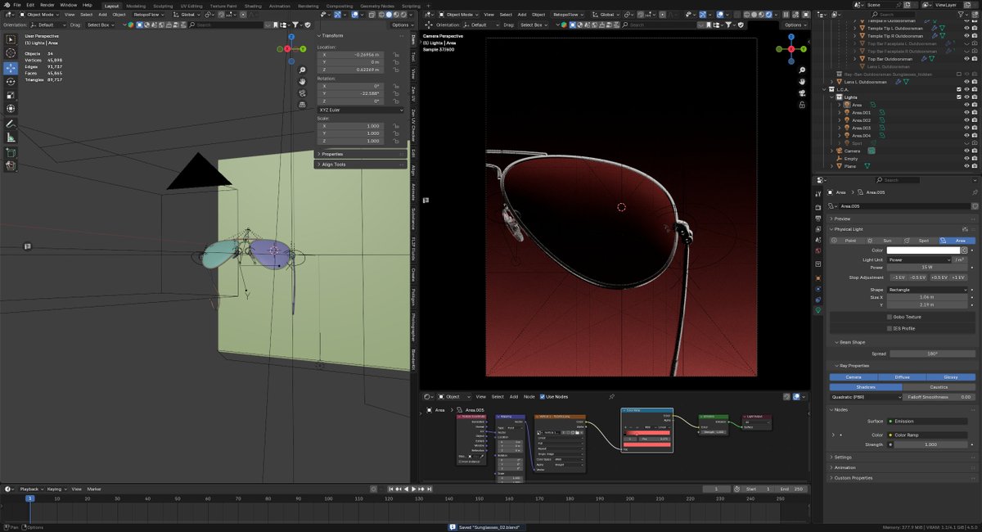Select the Annotate tool in left toolbar
This screenshot has width=982, height=532.
click(x=11, y=124)
